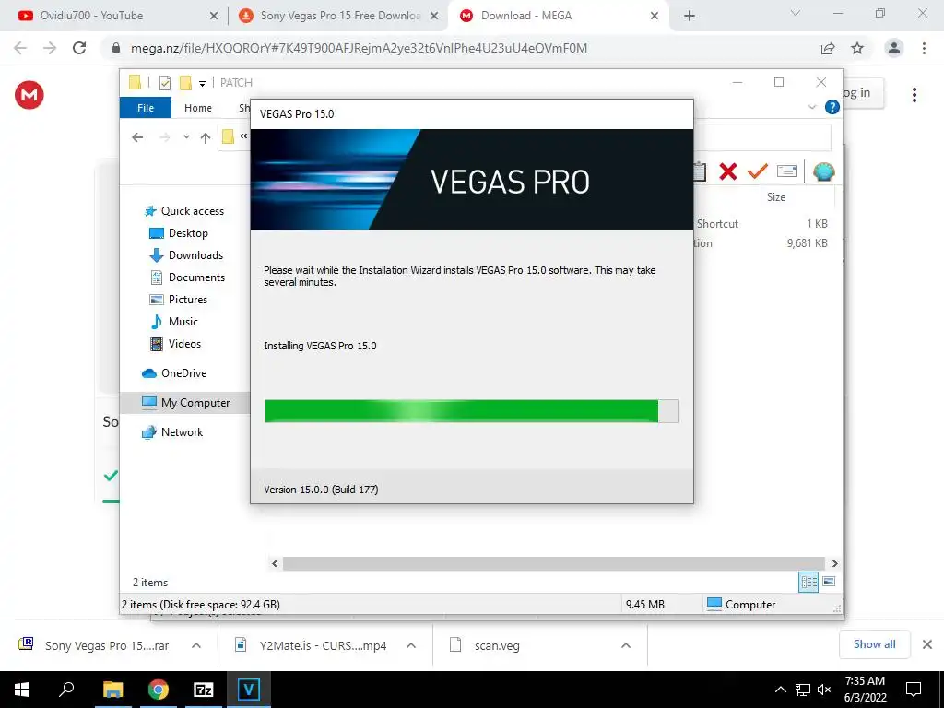Click the MEGA logo icon
Screen dimensions: 944x708
point(29,95)
